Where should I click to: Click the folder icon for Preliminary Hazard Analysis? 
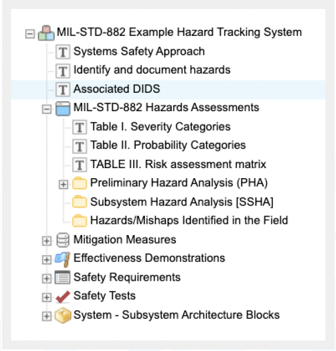click(80, 183)
